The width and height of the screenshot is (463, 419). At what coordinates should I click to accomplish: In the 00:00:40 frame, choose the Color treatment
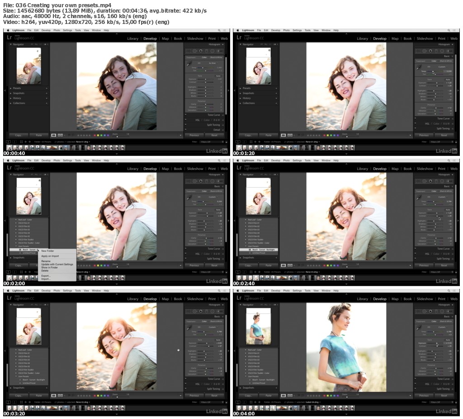[x=204, y=57]
